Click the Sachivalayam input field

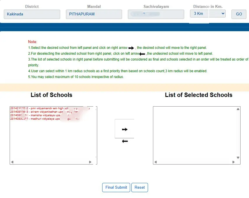click(x=156, y=14)
